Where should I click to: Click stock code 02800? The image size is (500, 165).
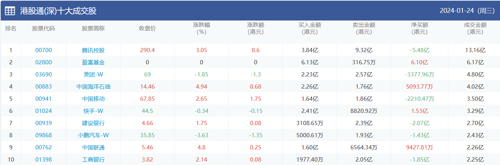[x=43, y=63]
